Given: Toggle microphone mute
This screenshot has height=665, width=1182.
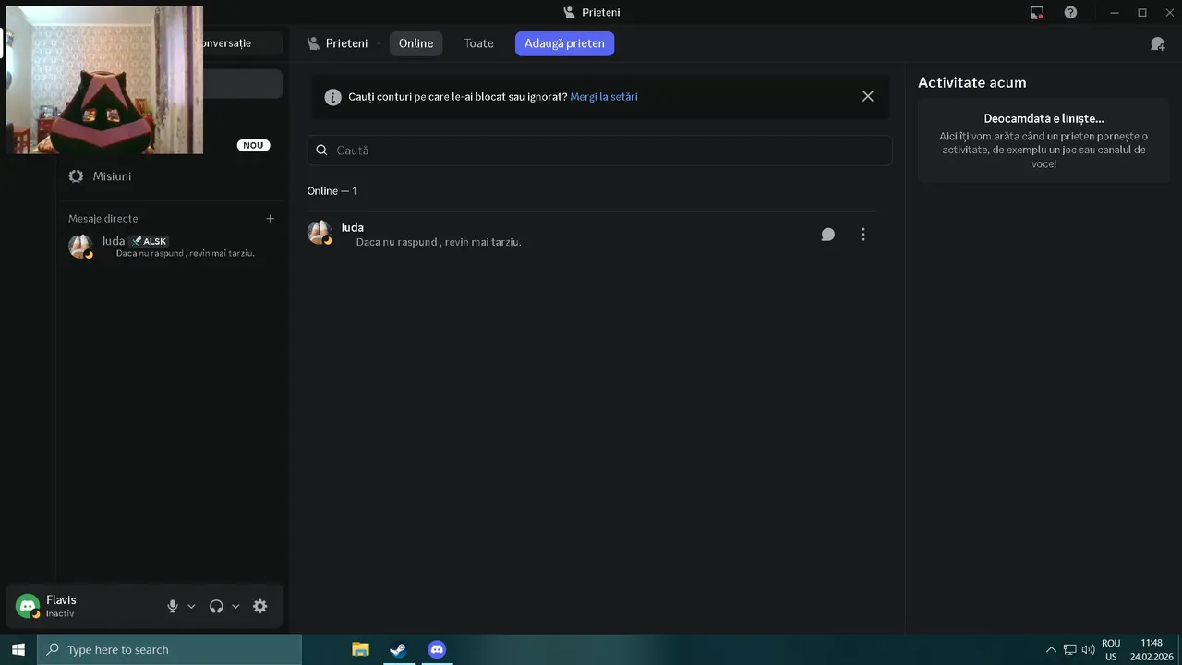Looking at the screenshot, I should point(172,607).
